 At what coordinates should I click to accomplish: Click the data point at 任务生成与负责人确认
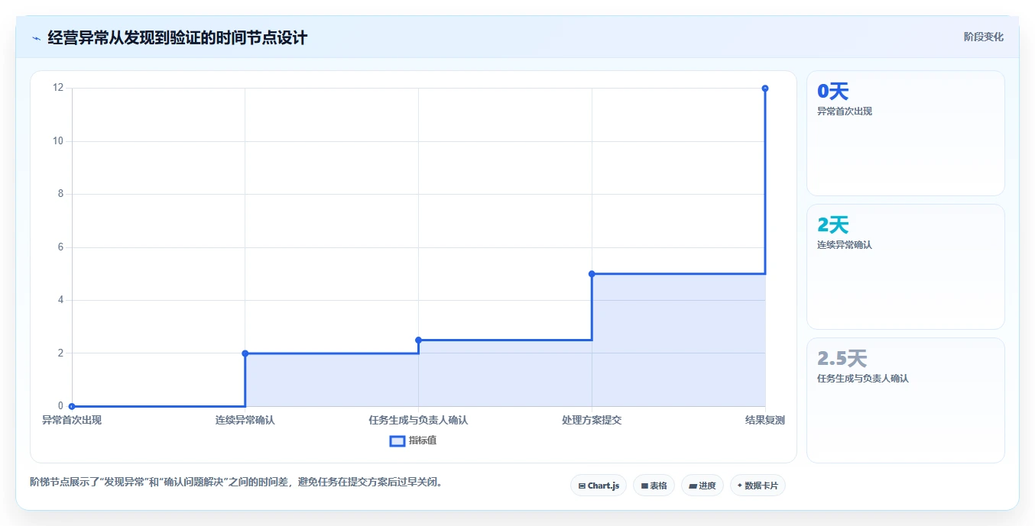[x=418, y=340]
